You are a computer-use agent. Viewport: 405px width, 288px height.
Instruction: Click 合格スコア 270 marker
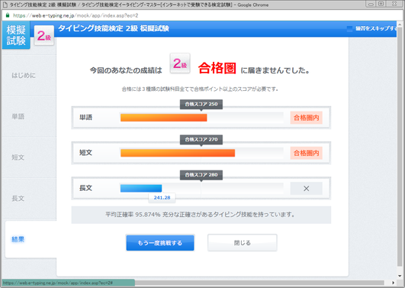(x=201, y=140)
